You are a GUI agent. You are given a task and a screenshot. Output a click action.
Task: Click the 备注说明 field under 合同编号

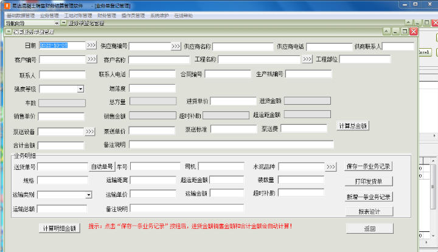(231, 144)
